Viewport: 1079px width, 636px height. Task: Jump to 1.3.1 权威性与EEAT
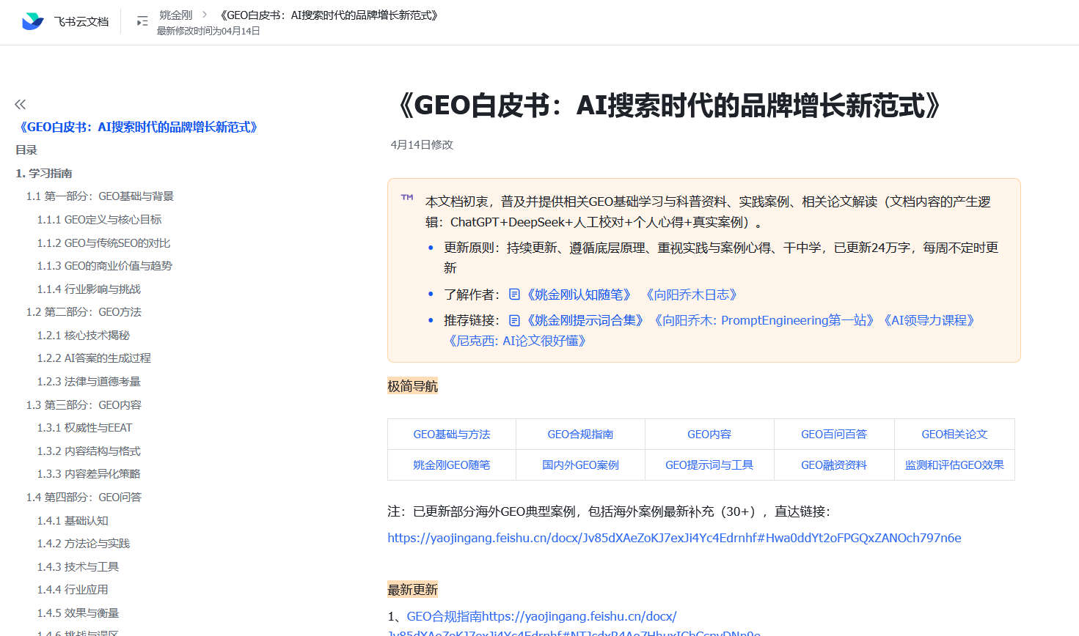(84, 428)
